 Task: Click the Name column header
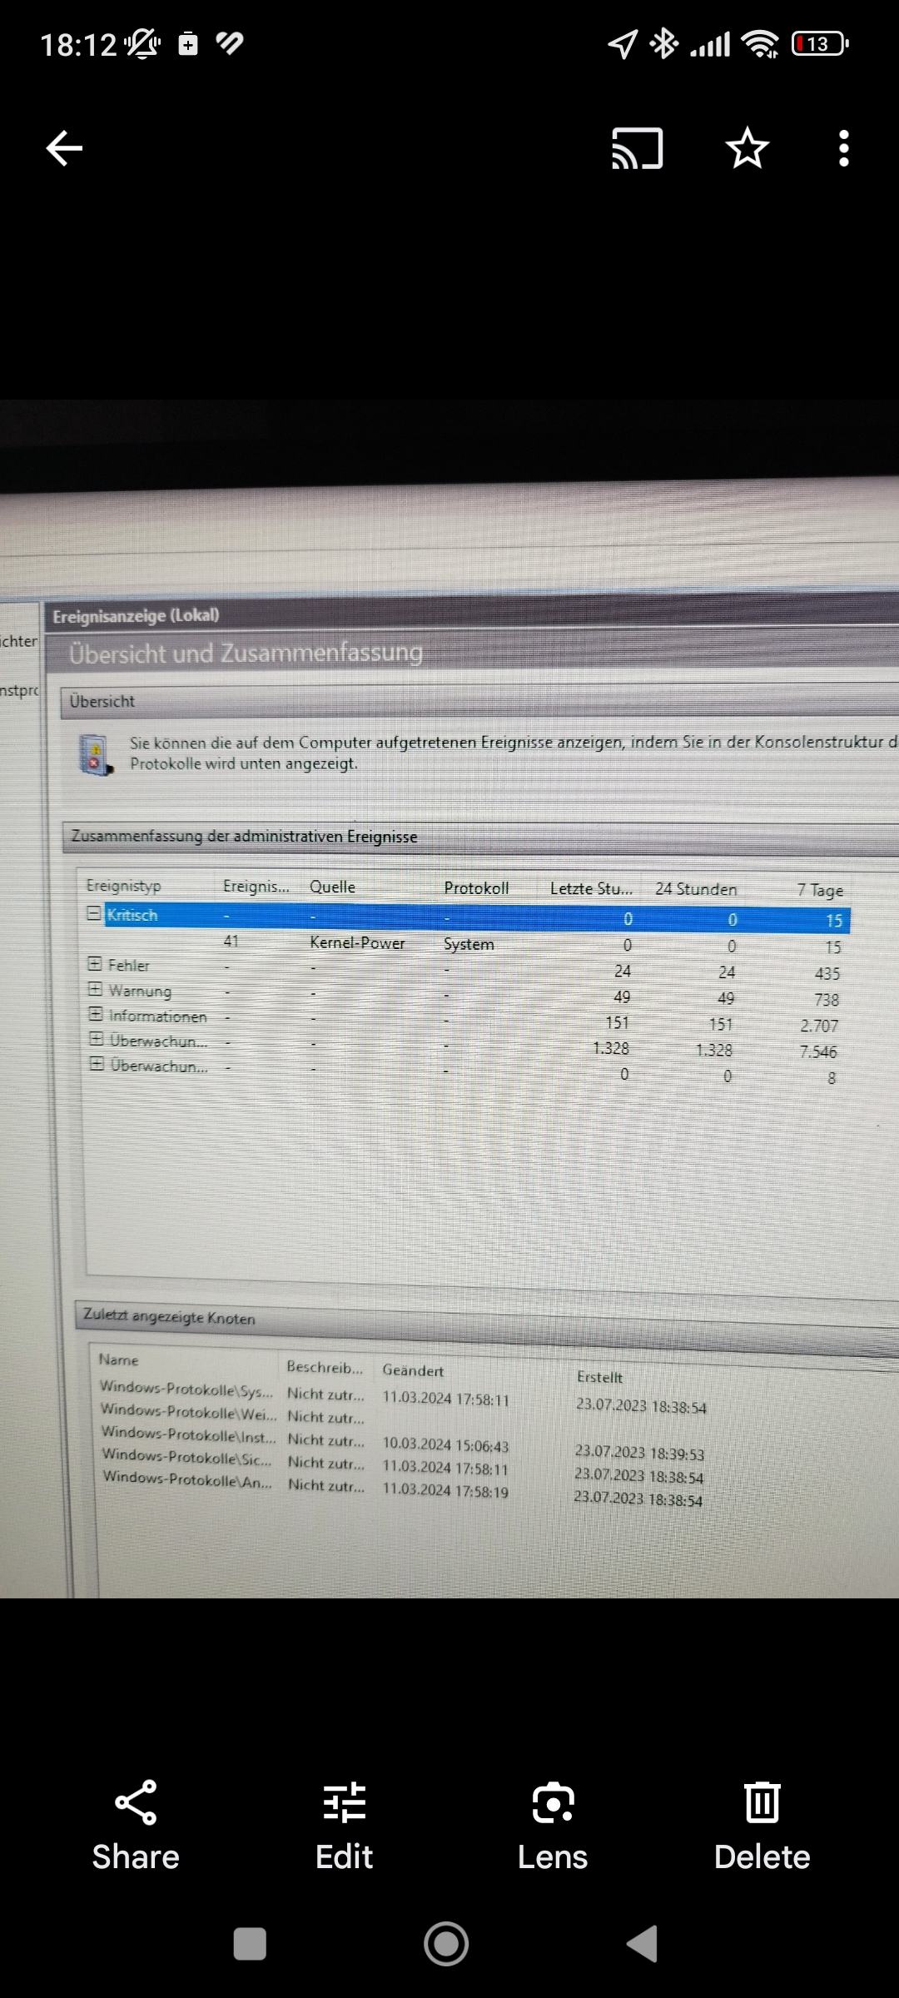point(118,1359)
